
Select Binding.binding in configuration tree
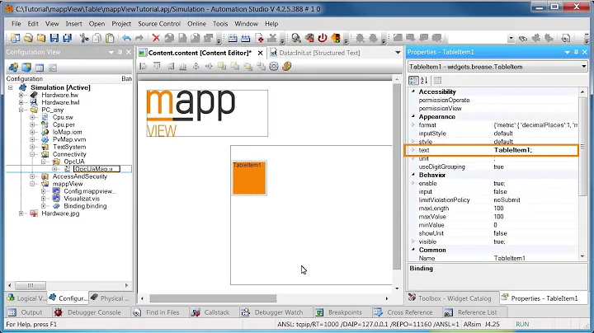(x=85, y=206)
